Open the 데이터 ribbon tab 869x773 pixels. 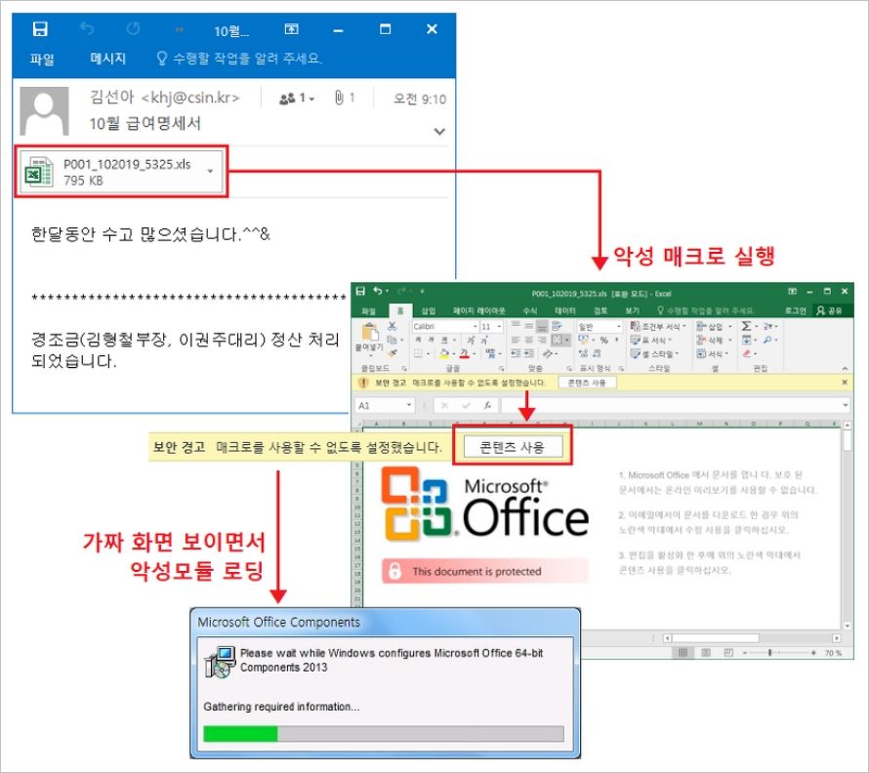tap(564, 311)
